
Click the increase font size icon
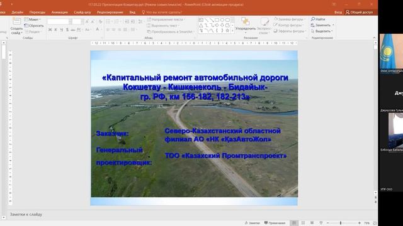click(87, 21)
